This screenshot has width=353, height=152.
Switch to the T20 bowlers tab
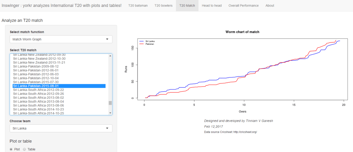pos(163,6)
